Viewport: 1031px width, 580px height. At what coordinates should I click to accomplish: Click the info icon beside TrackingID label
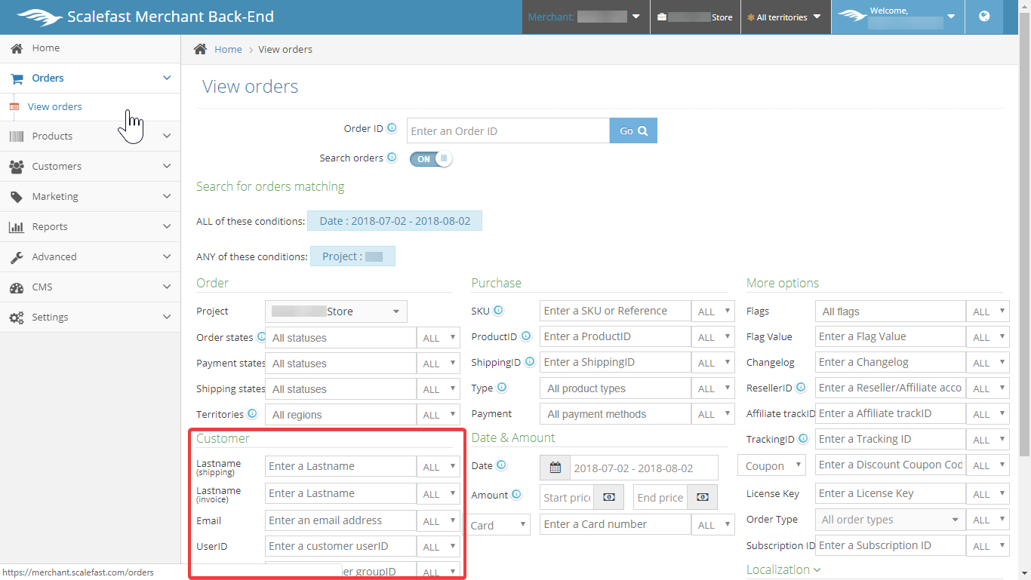coord(804,438)
